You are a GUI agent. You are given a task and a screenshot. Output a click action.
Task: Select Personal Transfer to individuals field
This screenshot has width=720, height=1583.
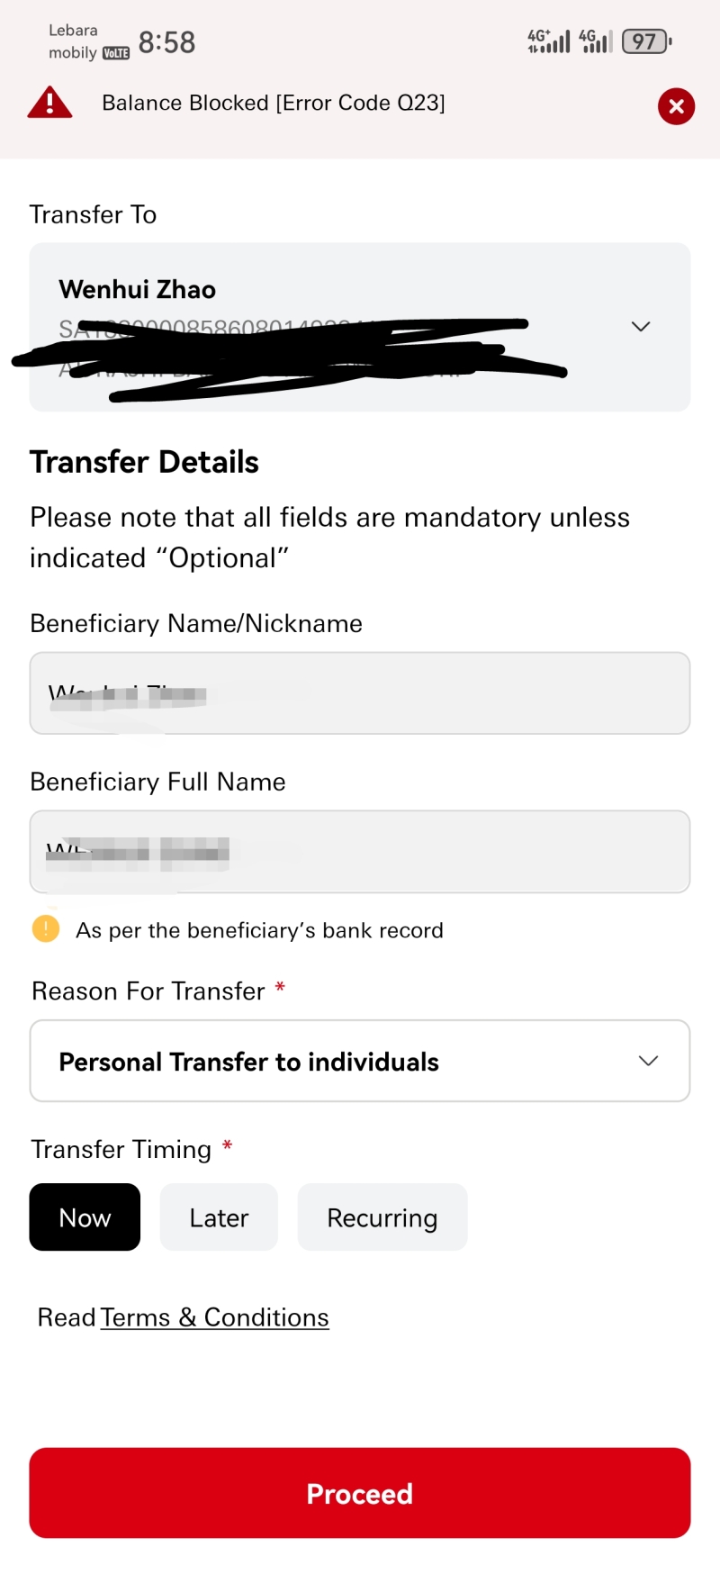(360, 1061)
